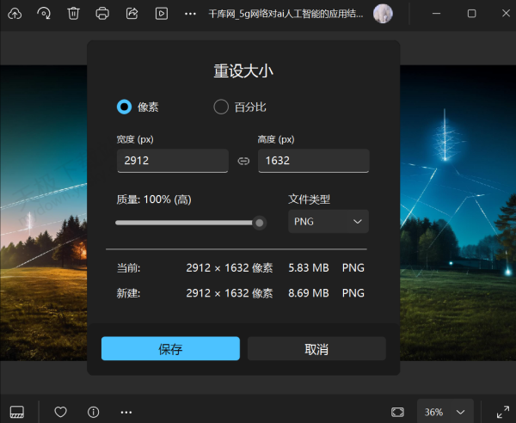Click the share icon in toolbar
This screenshot has width=516, height=423.
click(x=132, y=14)
